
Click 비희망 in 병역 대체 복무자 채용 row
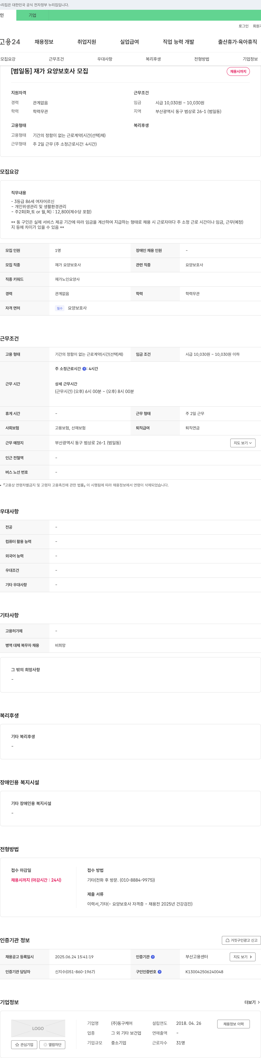tap(60, 645)
